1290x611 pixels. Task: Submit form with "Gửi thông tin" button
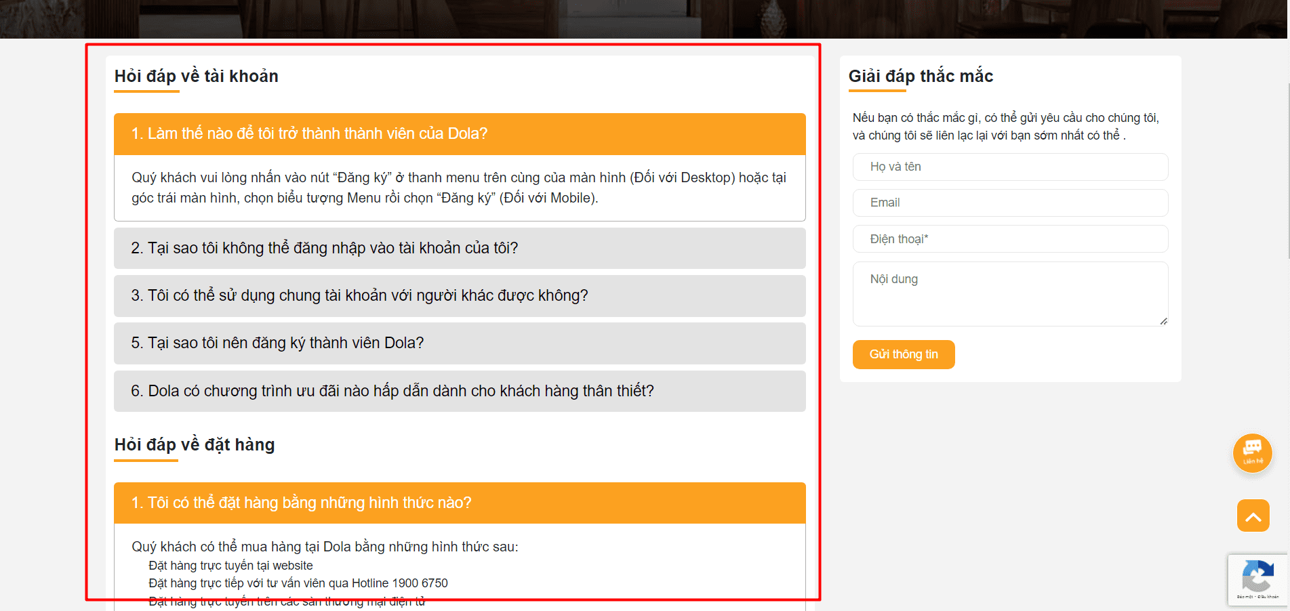pyautogui.click(x=904, y=354)
